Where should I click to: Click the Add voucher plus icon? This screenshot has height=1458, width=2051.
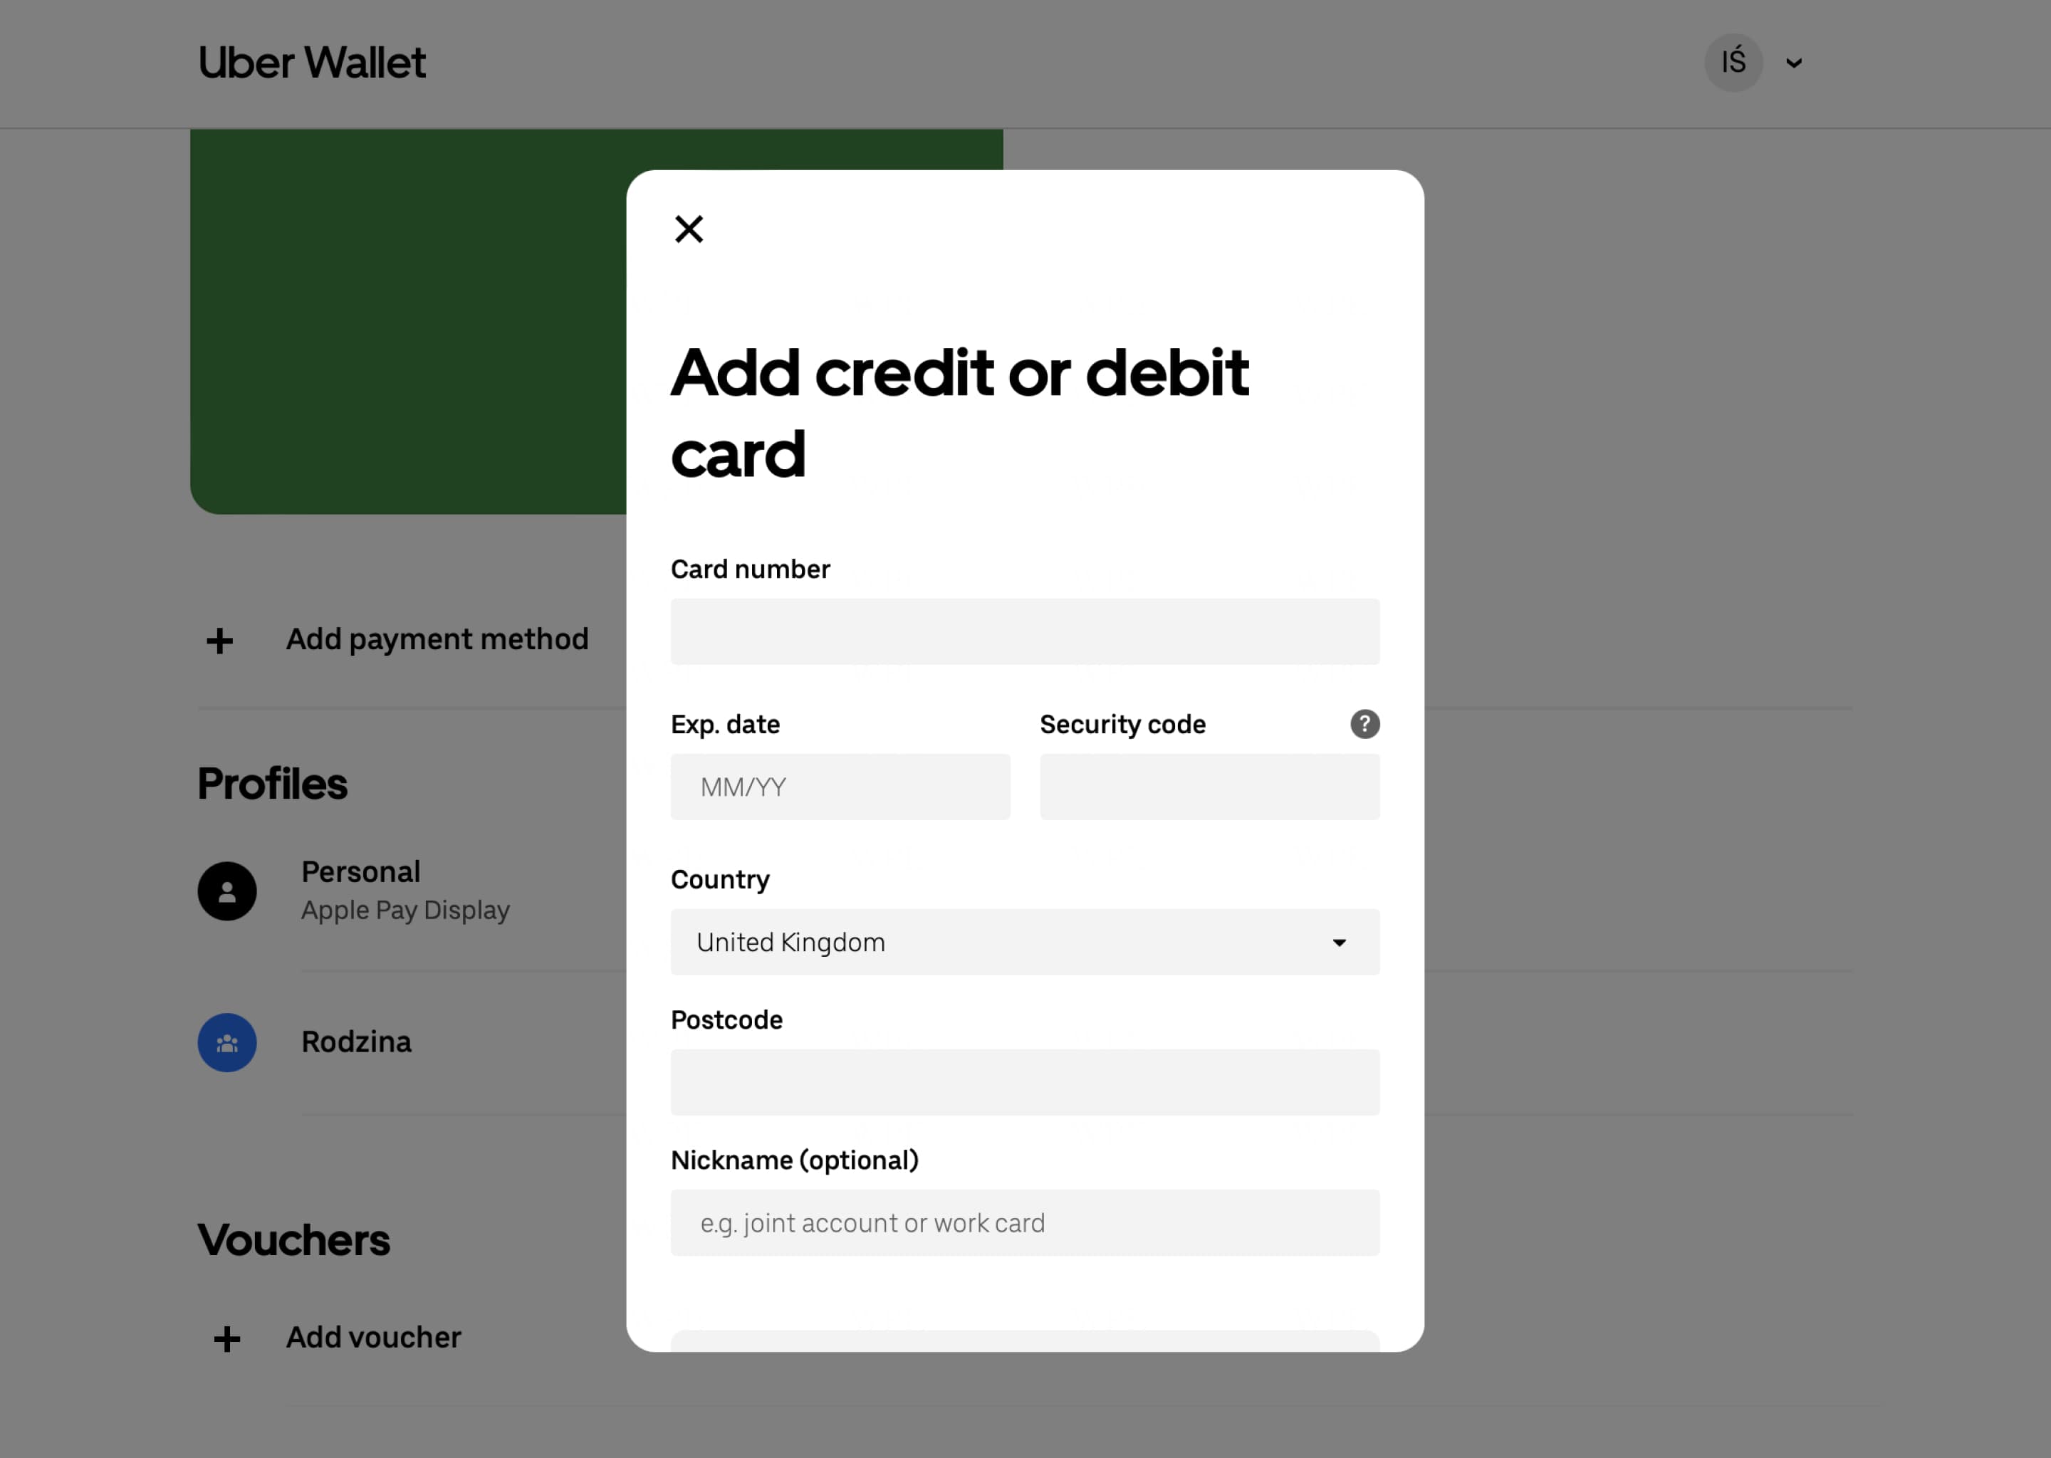[x=226, y=1338]
